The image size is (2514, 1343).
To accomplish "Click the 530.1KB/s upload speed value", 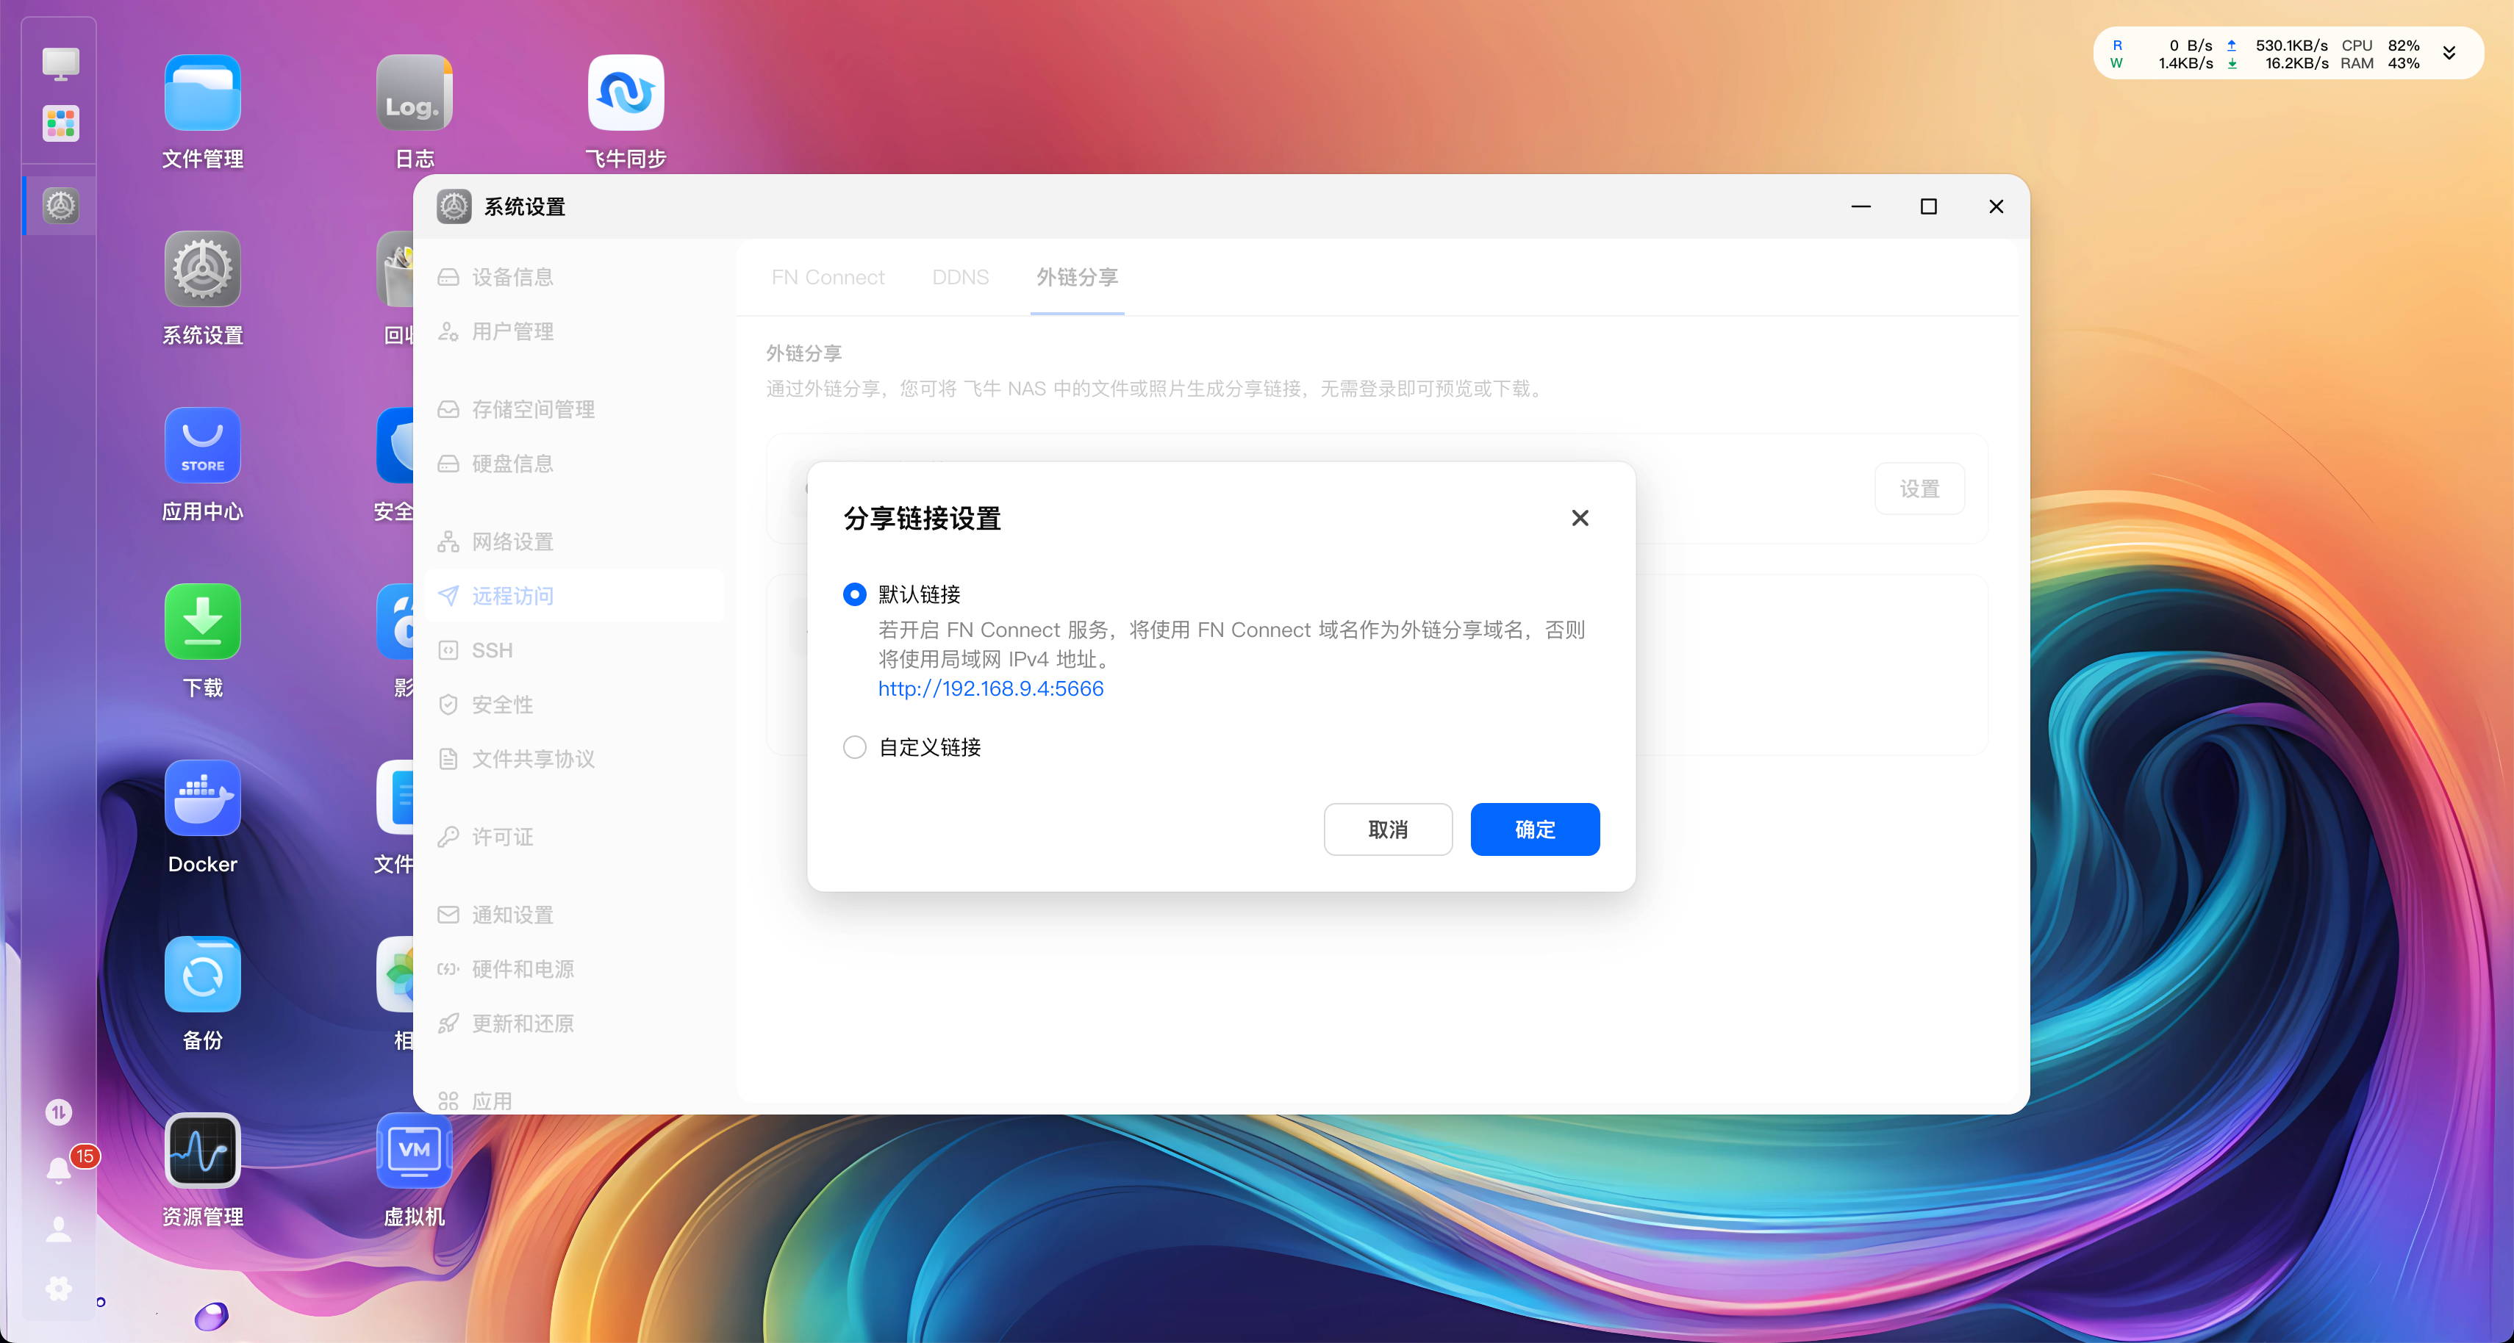I will point(2291,45).
